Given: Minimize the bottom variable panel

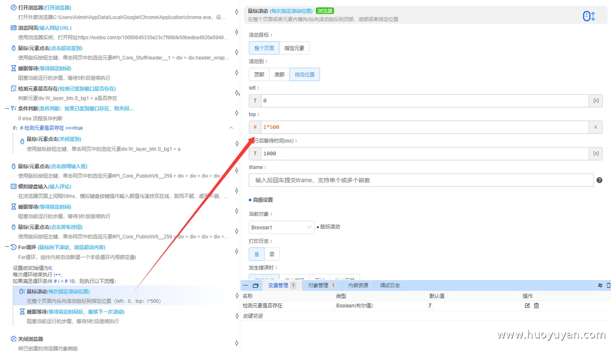Looking at the screenshot, I should click(x=246, y=286).
